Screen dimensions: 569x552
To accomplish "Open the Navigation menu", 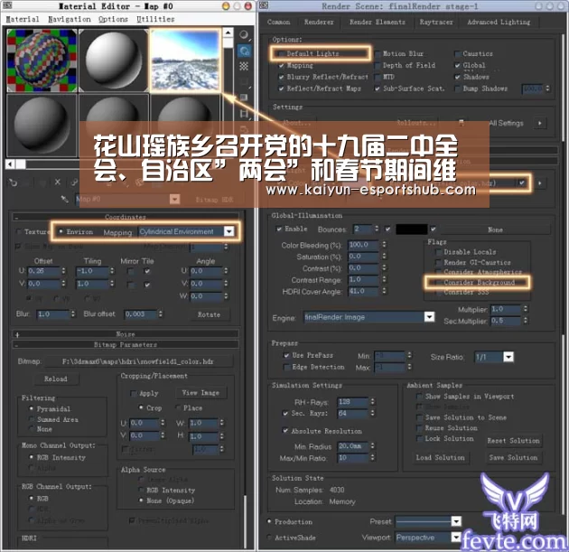I will [x=70, y=19].
